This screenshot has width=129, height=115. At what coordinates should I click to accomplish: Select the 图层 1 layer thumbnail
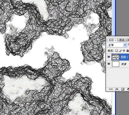click(116, 57)
